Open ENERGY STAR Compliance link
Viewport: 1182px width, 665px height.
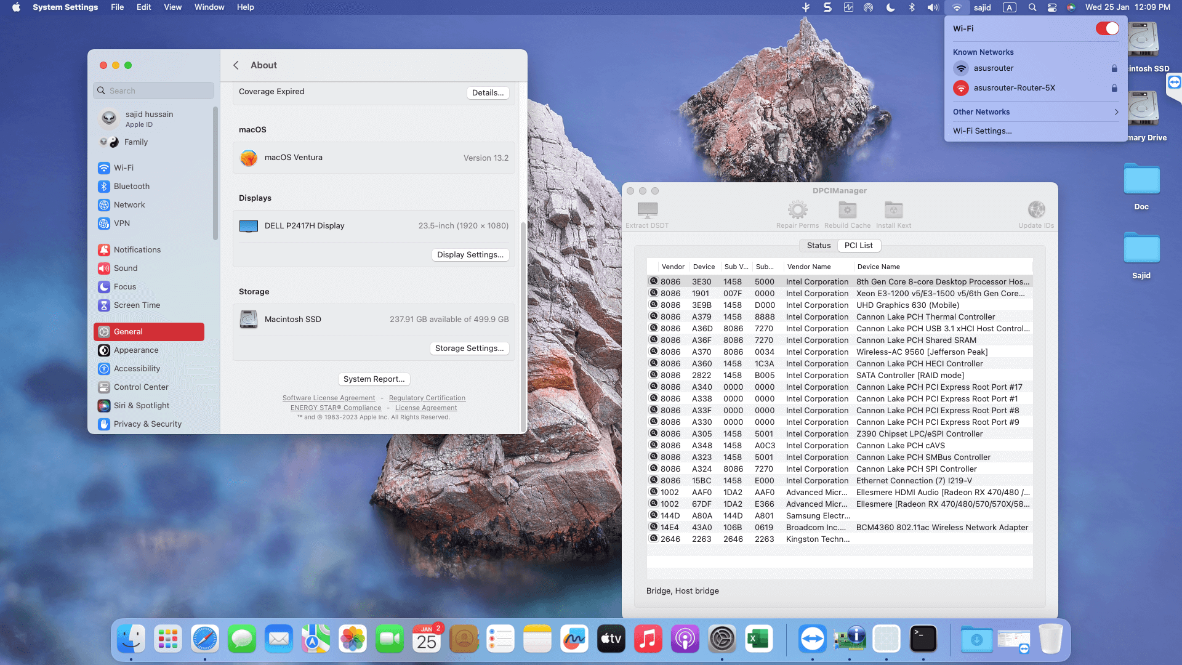336,408
